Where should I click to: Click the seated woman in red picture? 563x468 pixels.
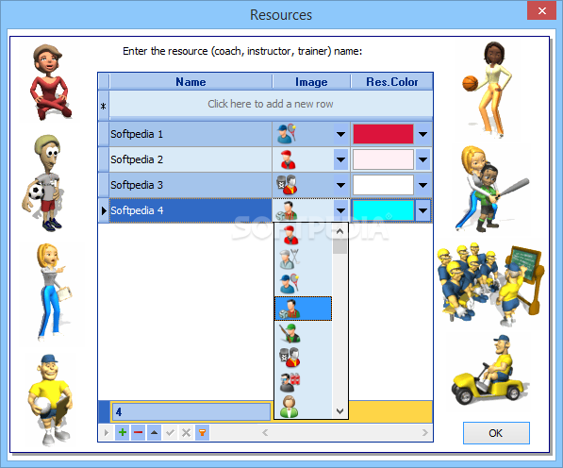coord(50,82)
